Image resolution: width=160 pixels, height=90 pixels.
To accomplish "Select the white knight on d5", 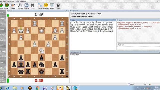I will (x=41, y=51).
